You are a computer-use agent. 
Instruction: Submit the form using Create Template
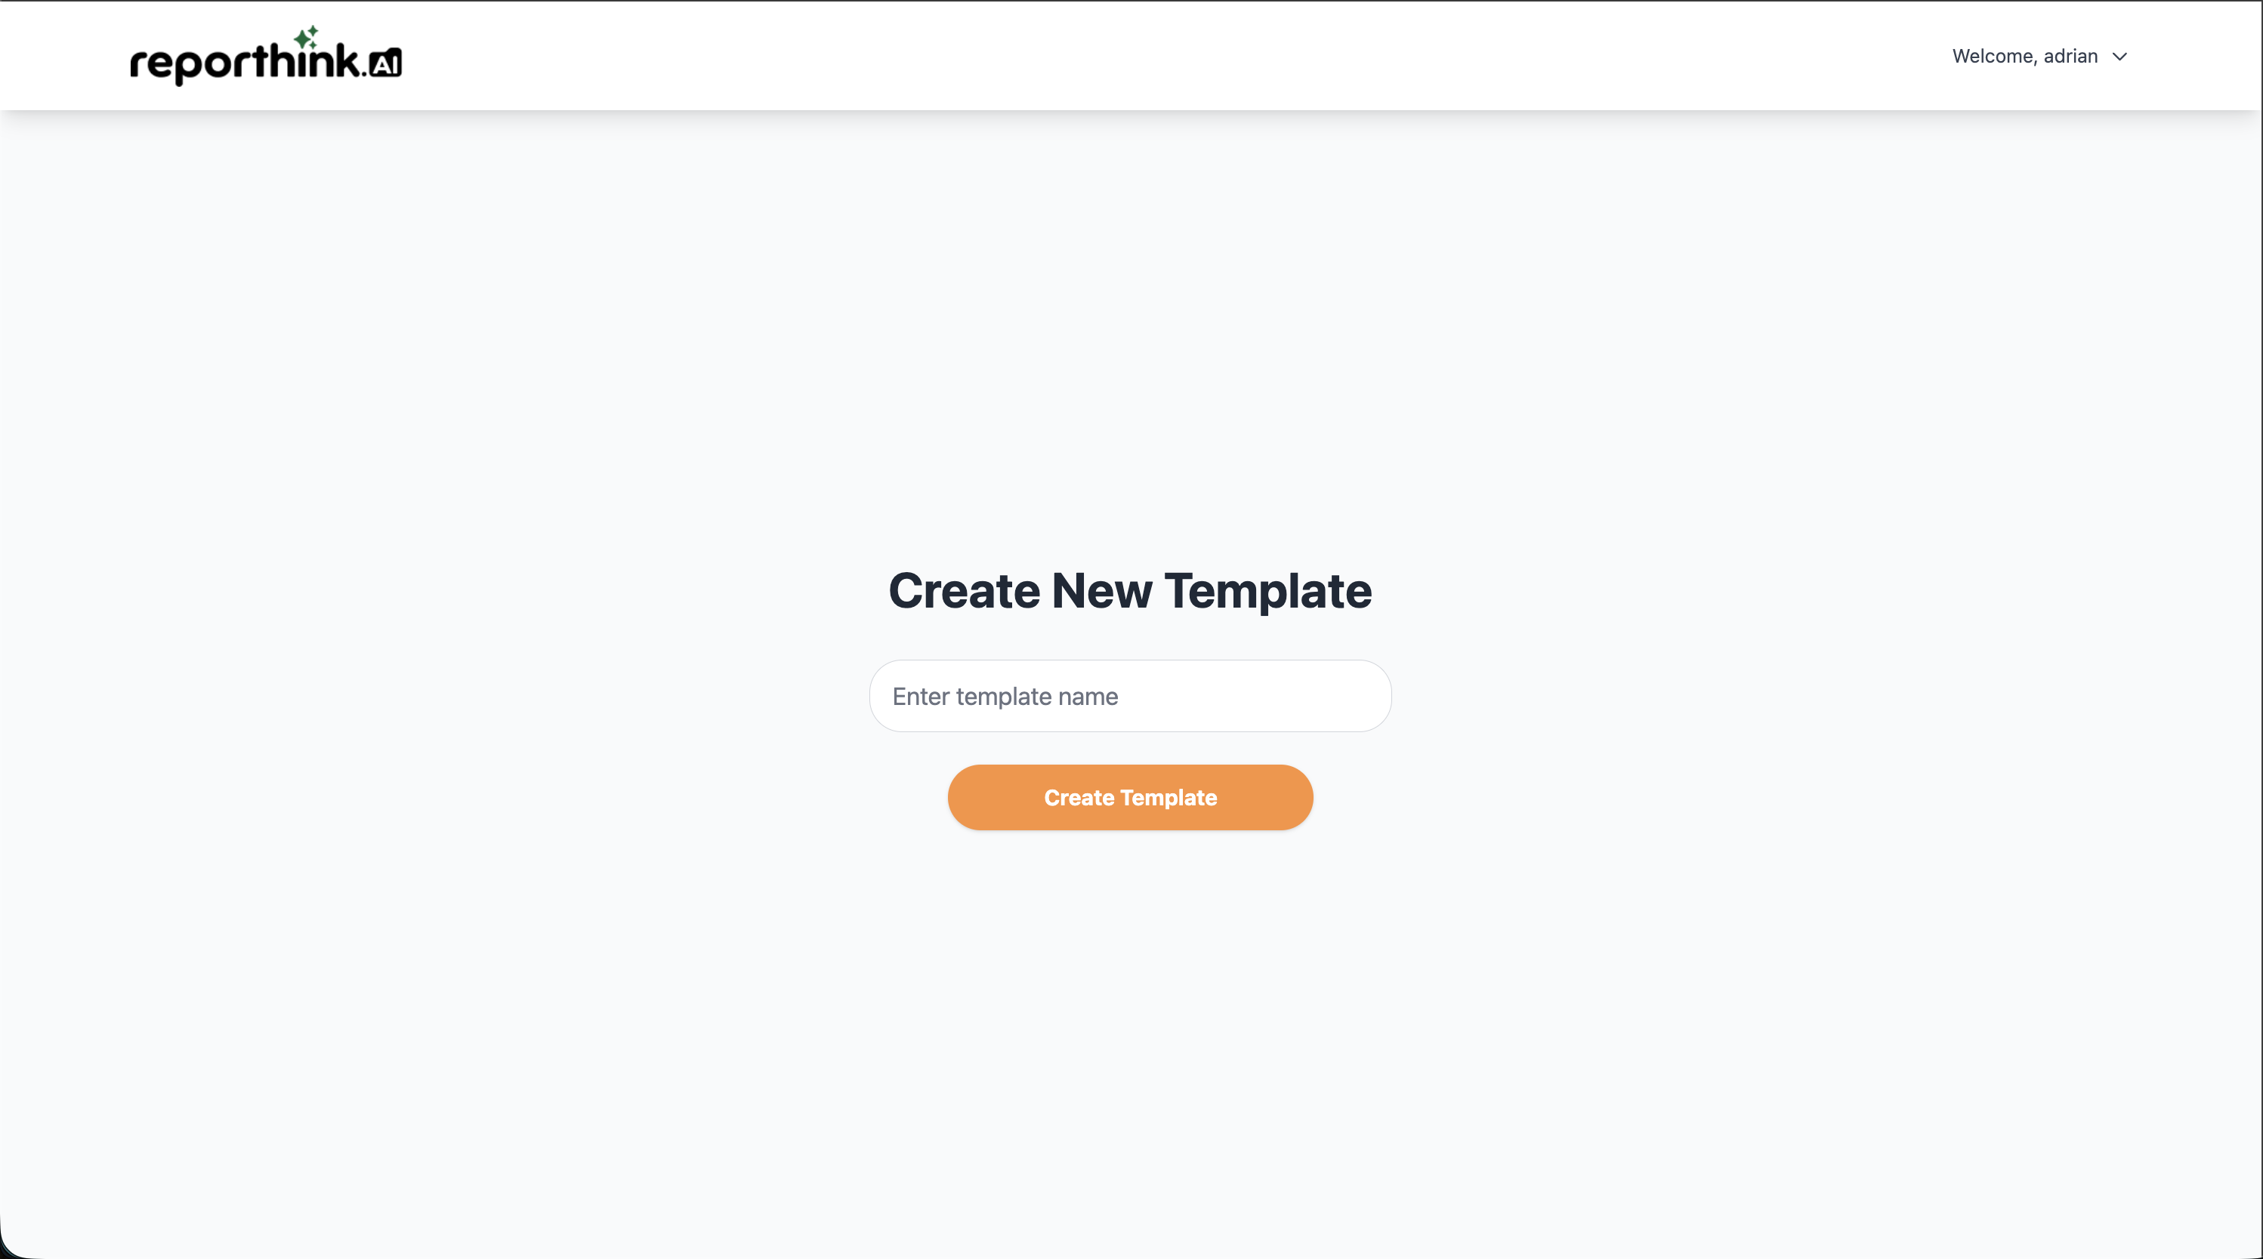click(x=1130, y=797)
